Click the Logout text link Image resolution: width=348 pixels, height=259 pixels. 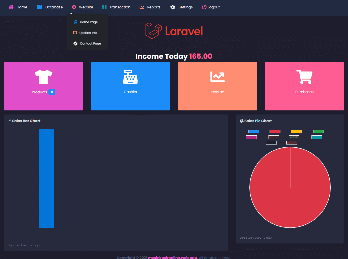point(213,7)
